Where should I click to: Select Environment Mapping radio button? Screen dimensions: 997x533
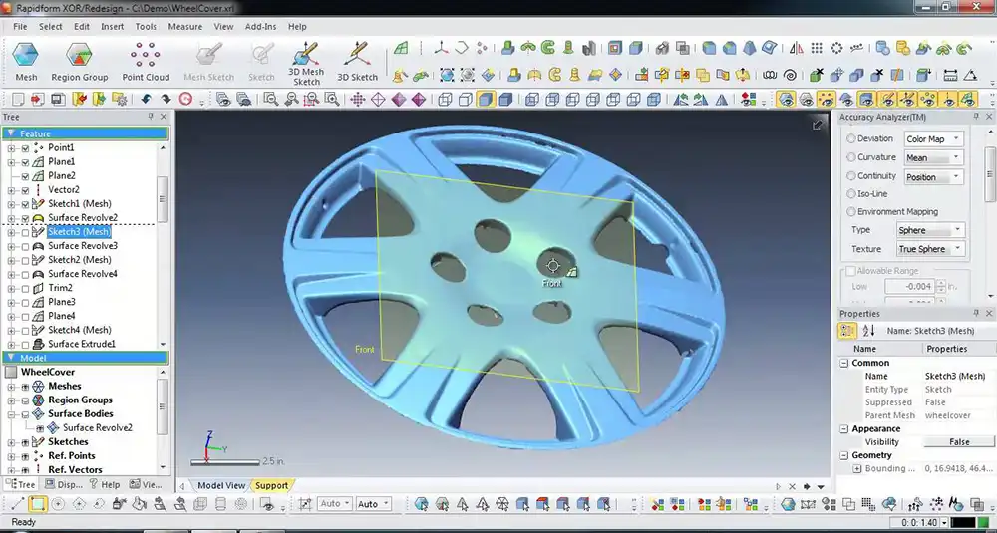coord(850,211)
